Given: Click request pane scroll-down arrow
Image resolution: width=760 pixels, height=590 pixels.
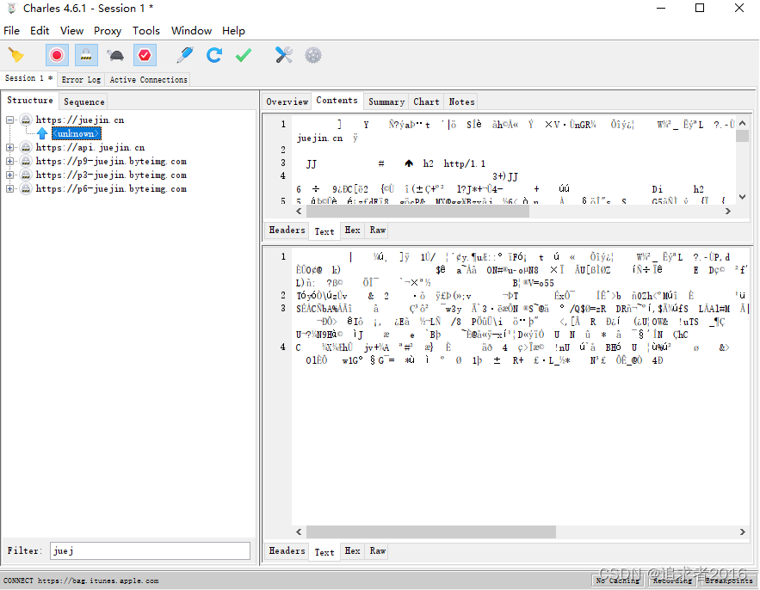Looking at the screenshot, I should (x=742, y=197).
